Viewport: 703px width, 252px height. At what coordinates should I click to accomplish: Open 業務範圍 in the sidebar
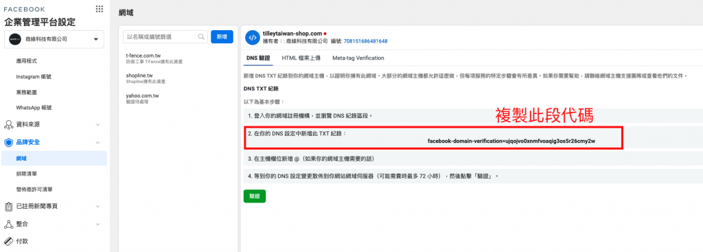coord(26,93)
